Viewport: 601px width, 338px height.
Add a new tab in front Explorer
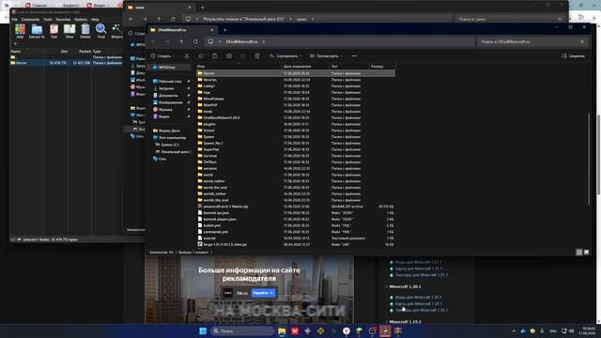[225, 30]
